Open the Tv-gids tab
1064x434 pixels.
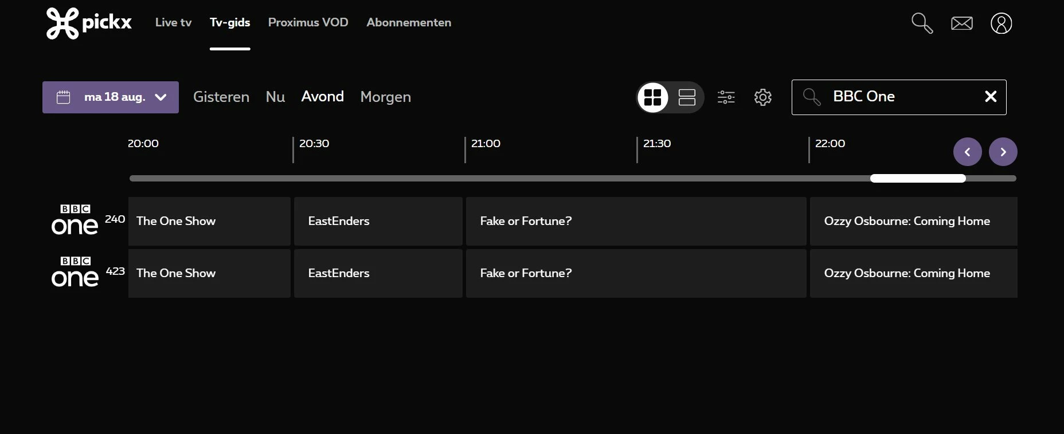pos(230,22)
